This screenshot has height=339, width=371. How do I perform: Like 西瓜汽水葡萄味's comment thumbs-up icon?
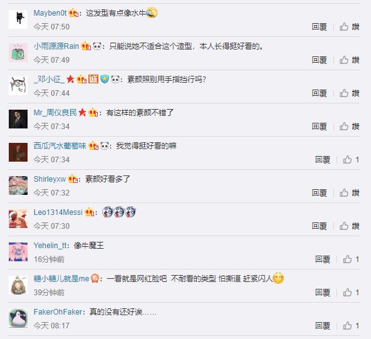(x=347, y=160)
